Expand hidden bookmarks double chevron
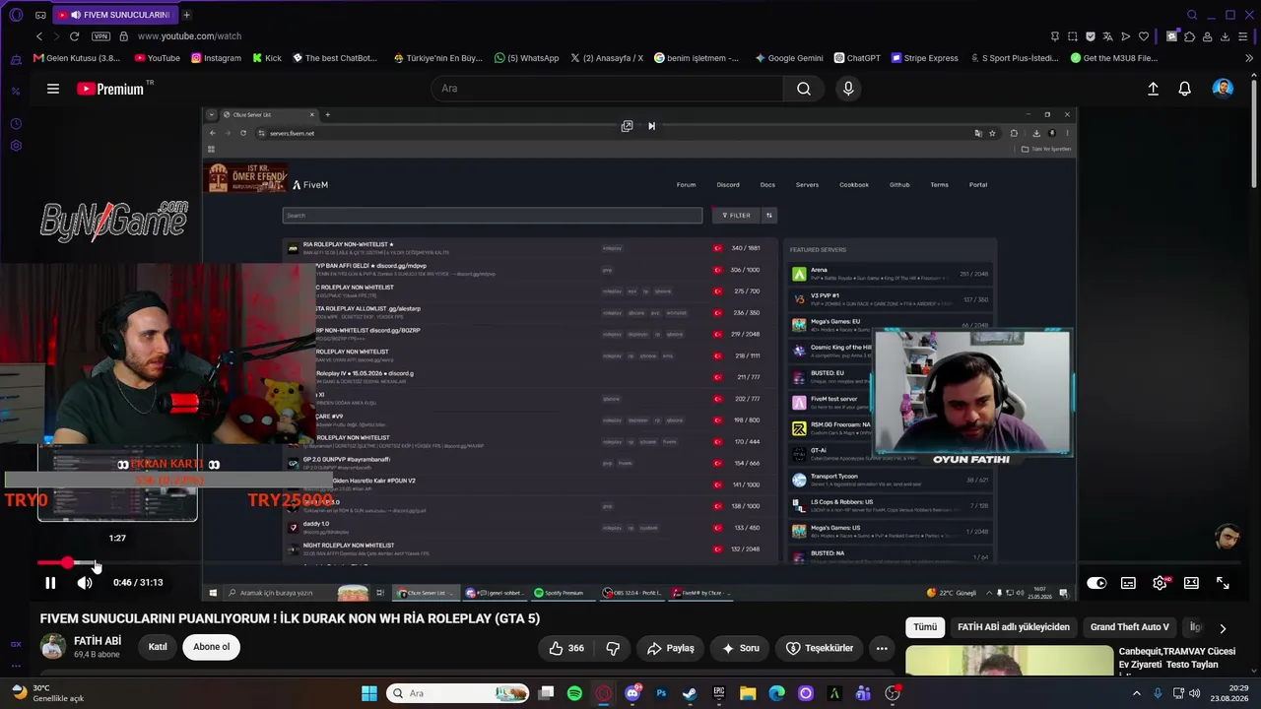This screenshot has height=709, width=1261. coord(1250,58)
